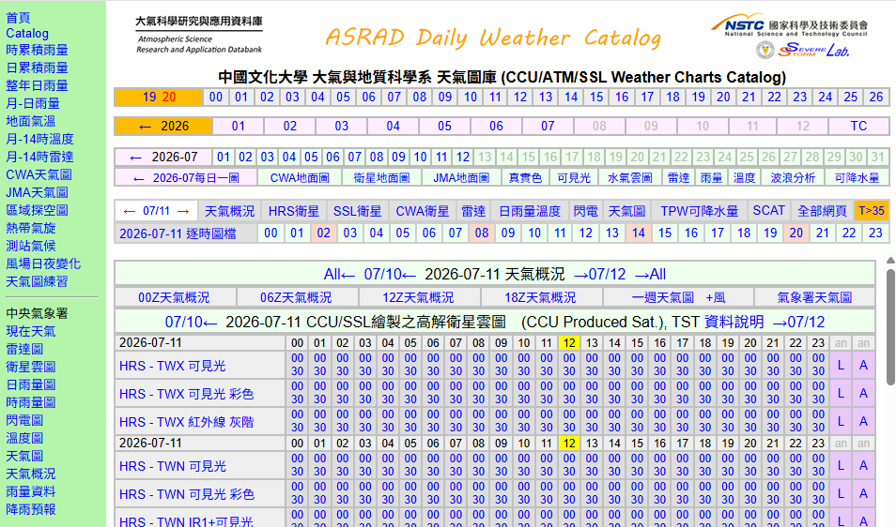This screenshot has height=527, width=896.
Task: Open 區域探空圖 sidebar link
Action: click(x=37, y=210)
